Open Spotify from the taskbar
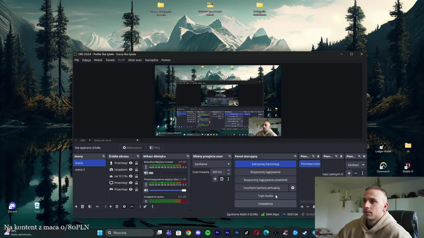Image resolution: width=424 pixels, height=238 pixels. click(208, 233)
